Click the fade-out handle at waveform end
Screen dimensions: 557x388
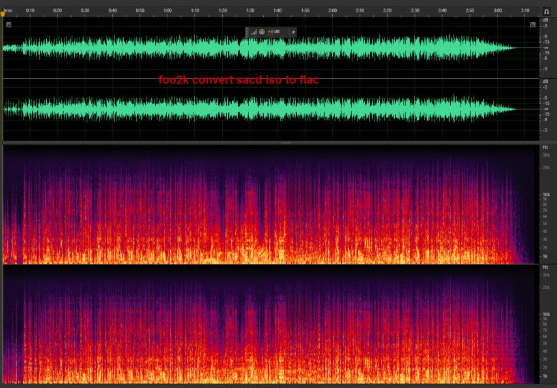pos(532,25)
